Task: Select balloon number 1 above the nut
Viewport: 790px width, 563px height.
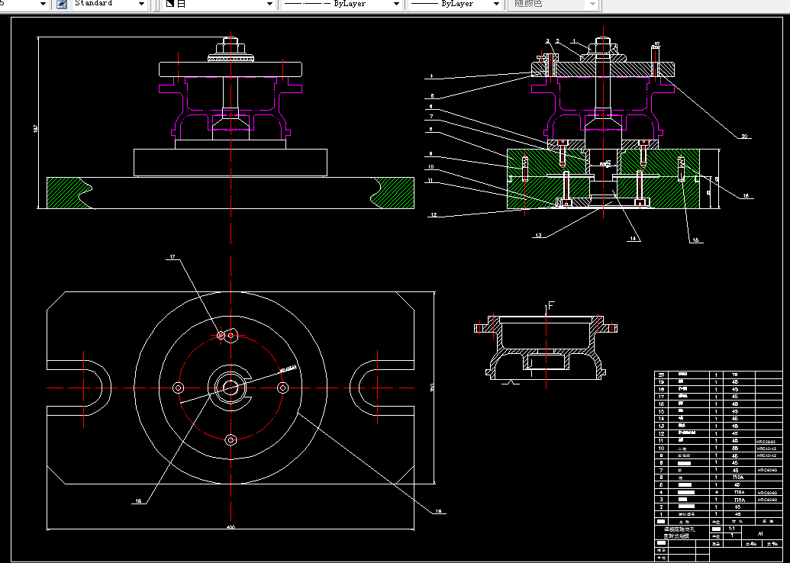Action: click(x=573, y=41)
